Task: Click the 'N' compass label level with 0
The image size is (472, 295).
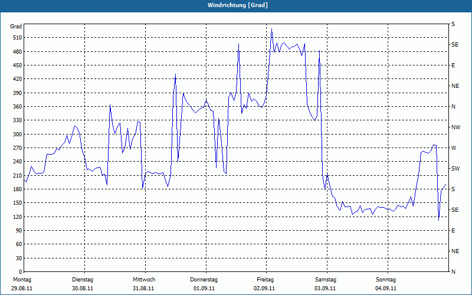Action: 454,271
